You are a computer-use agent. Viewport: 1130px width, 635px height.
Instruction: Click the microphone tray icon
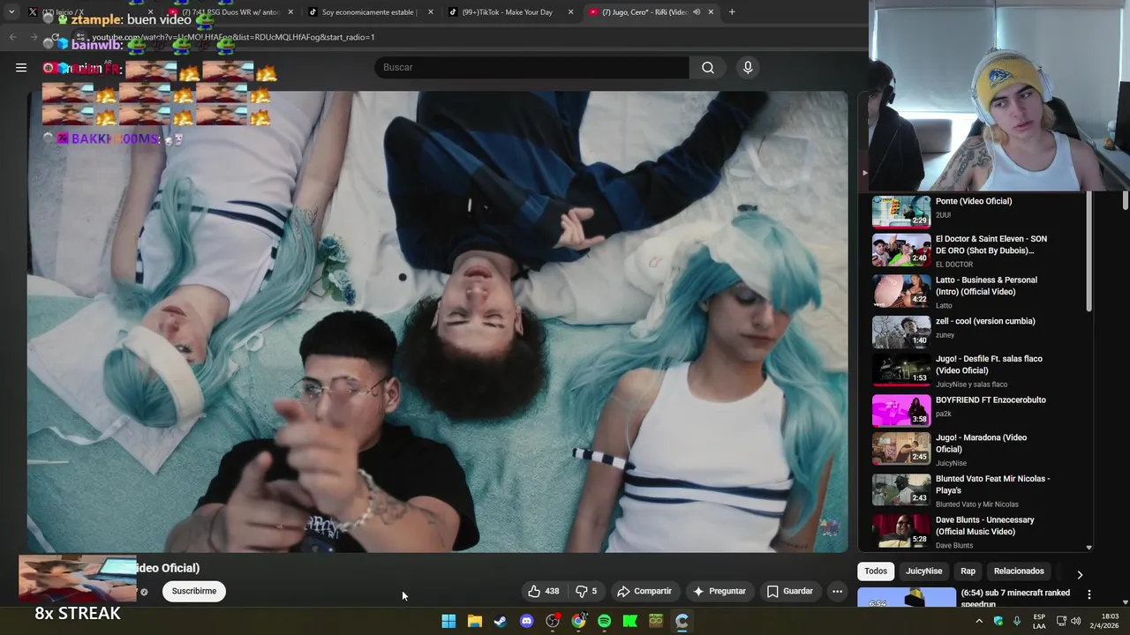[x=1017, y=621]
